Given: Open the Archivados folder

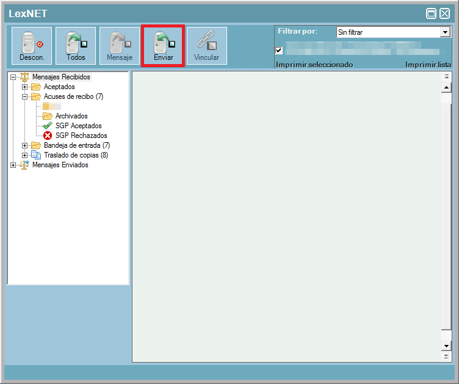Looking at the screenshot, I should click(x=71, y=116).
